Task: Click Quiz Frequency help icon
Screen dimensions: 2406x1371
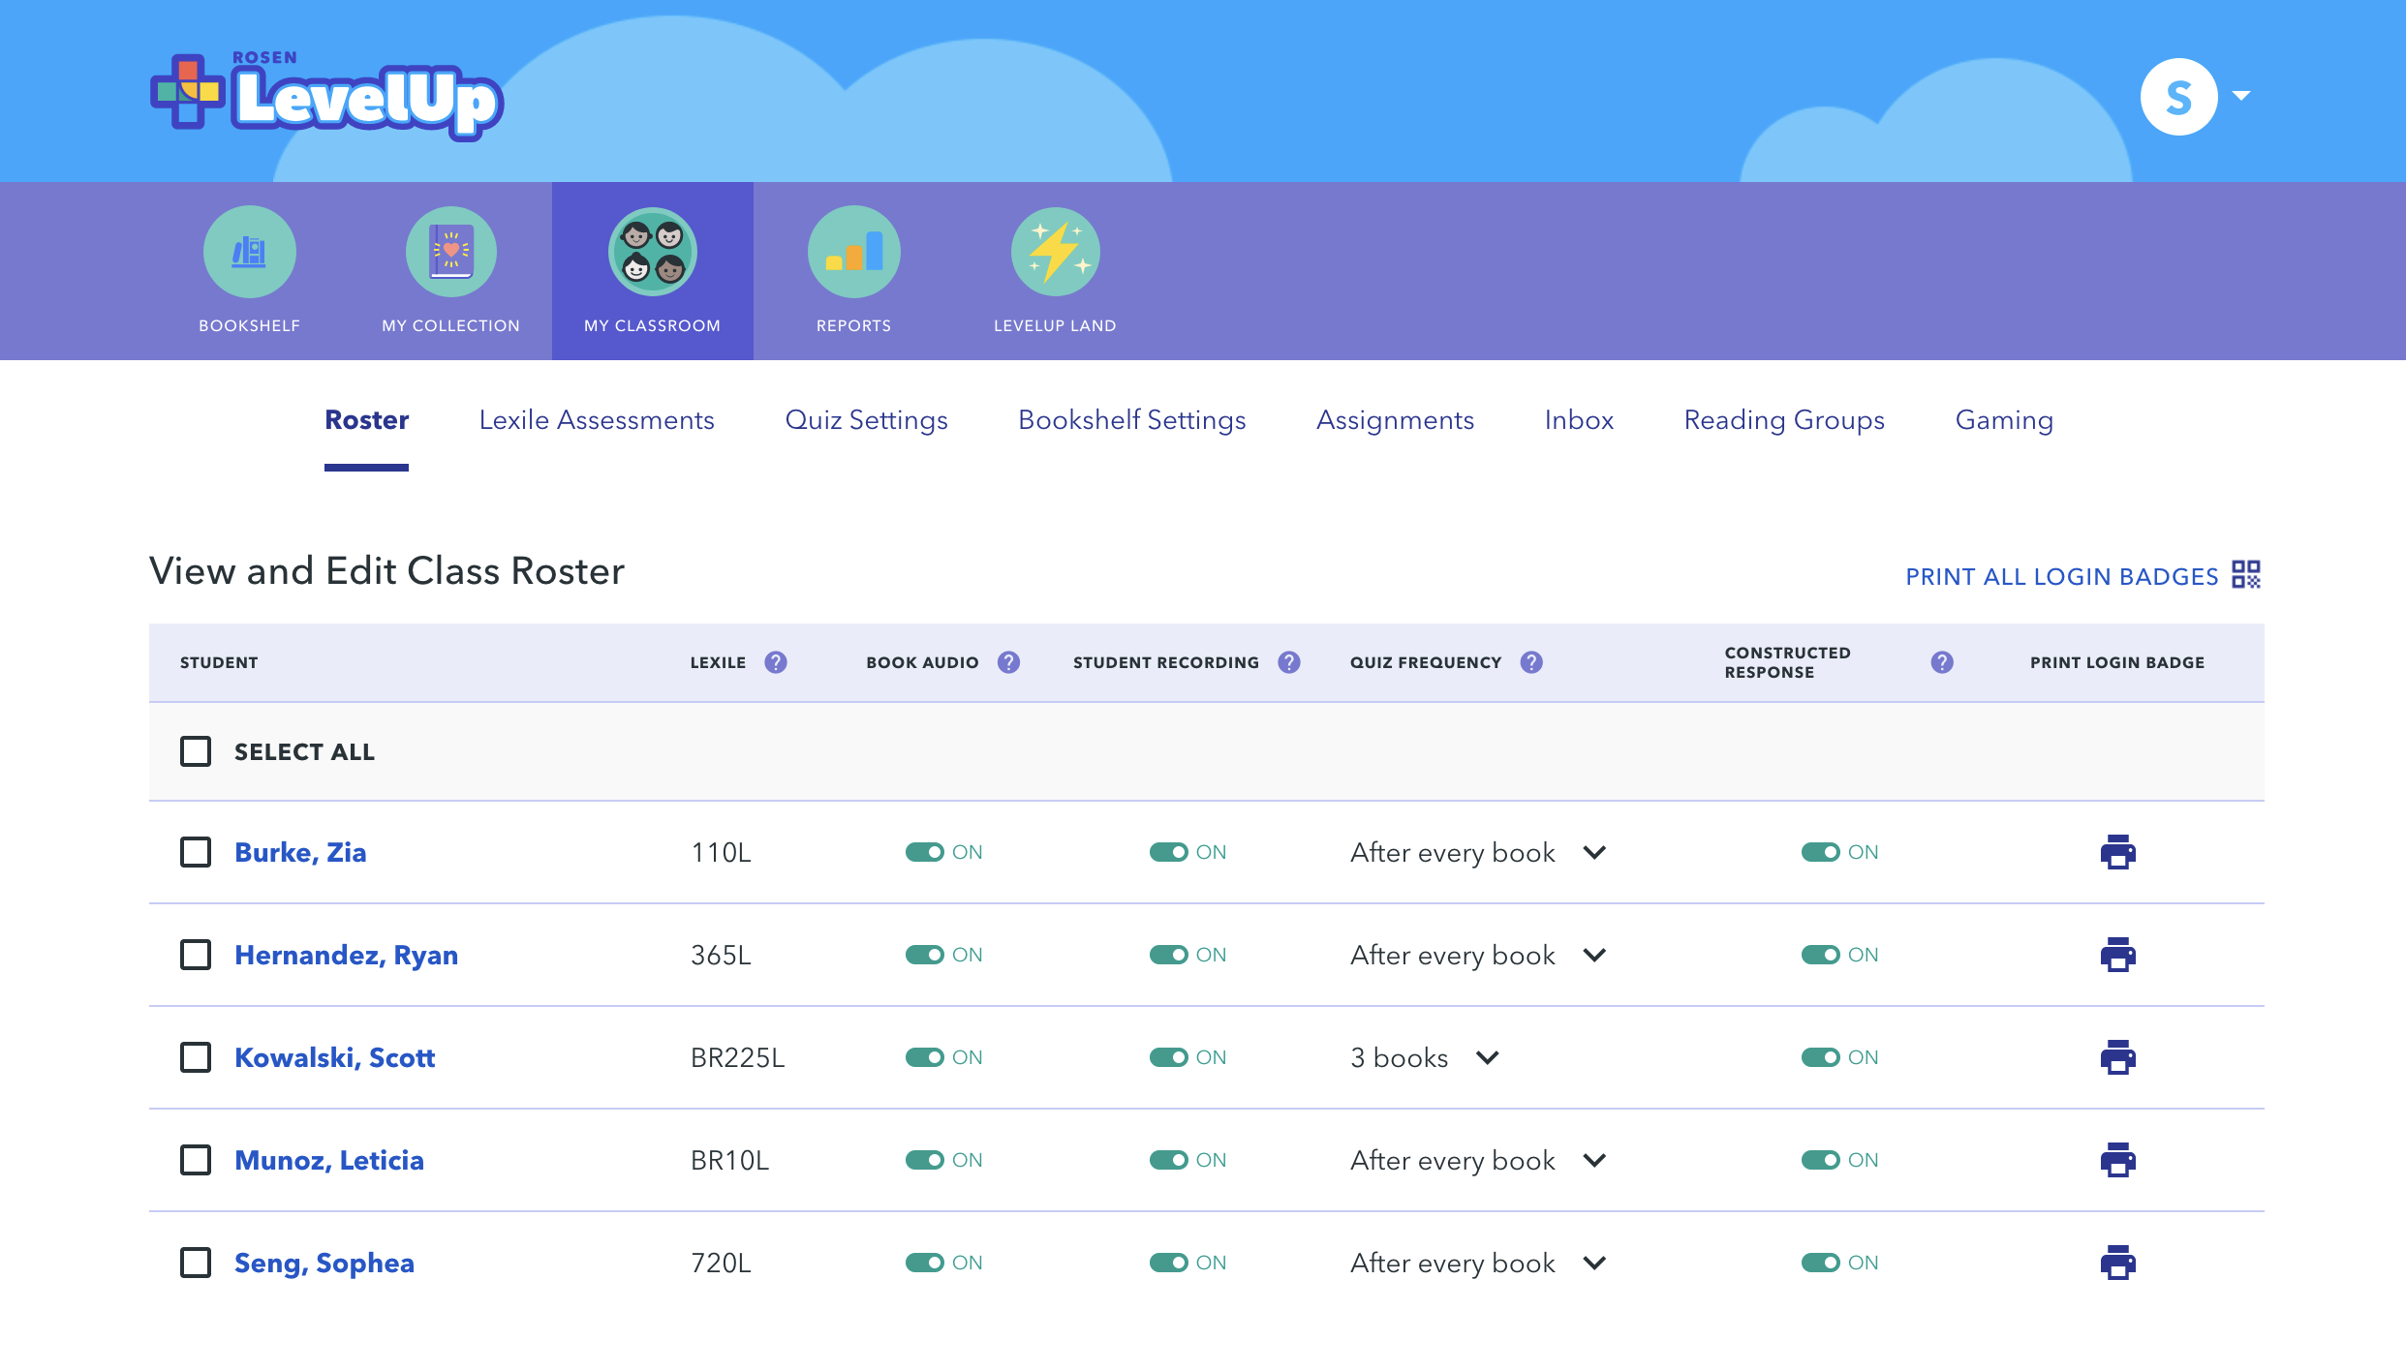Action: click(1530, 662)
